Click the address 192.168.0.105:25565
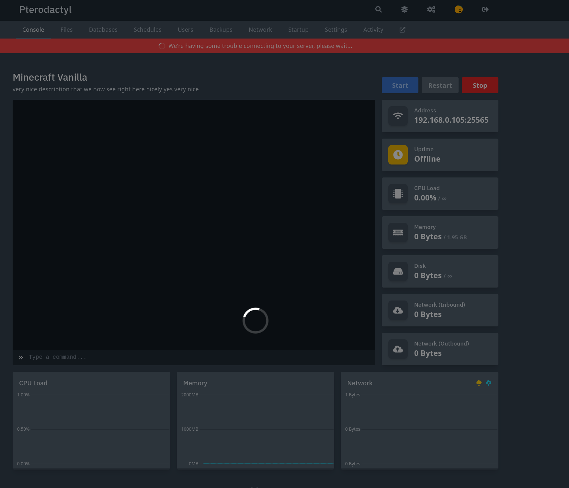This screenshot has width=569, height=488. [x=451, y=120]
